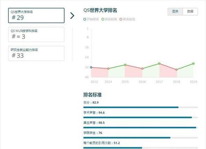The image size is (206, 149).
Task: Click the 学院学生 76 progress bar
Action: coord(141,138)
